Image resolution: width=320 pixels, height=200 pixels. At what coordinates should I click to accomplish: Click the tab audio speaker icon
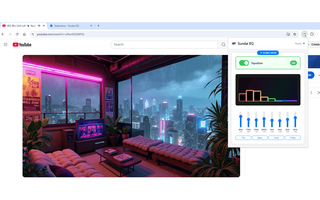click(x=39, y=25)
